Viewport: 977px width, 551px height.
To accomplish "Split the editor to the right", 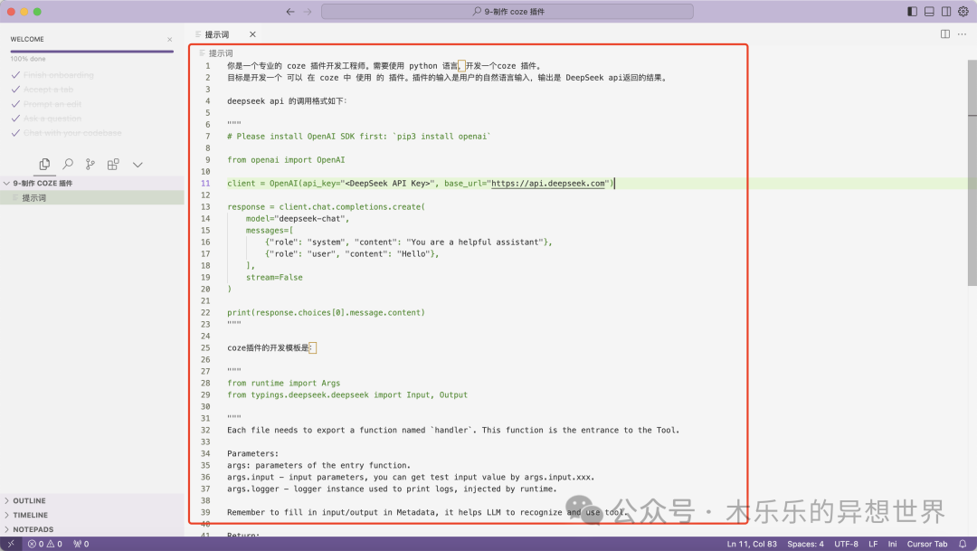I will pyautogui.click(x=945, y=34).
